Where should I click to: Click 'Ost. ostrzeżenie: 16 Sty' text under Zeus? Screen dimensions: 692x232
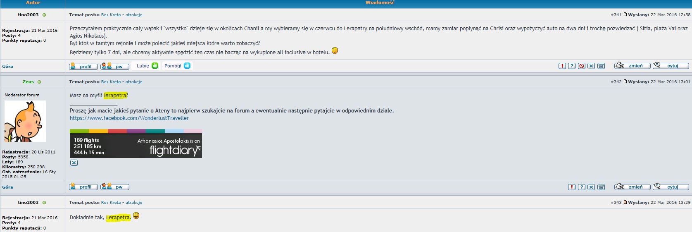click(x=29, y=172)
